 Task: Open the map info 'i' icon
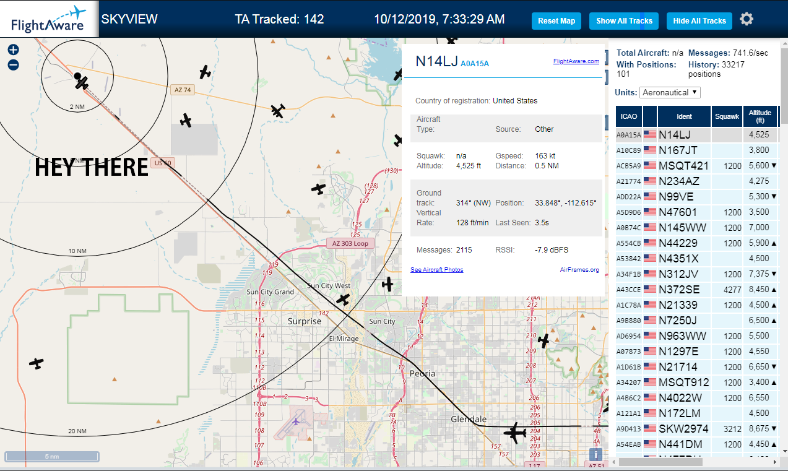click(x=595, y=454)
